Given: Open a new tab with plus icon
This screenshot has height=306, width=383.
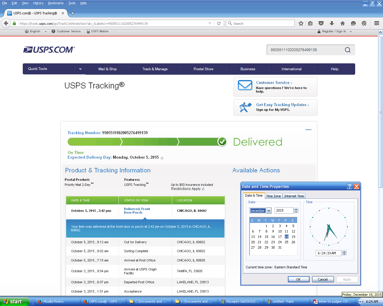Looking at the screenshot, I should pos(73,13).
